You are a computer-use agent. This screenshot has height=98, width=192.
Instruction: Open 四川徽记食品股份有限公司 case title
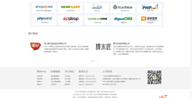tap(55, 44)
